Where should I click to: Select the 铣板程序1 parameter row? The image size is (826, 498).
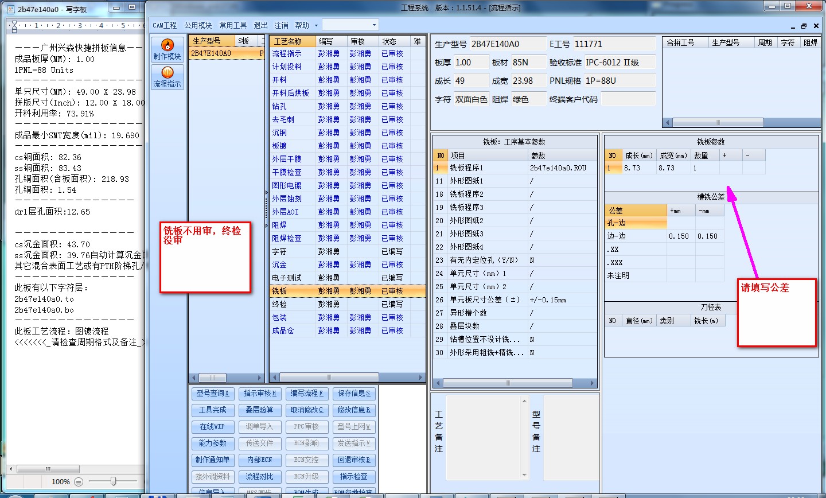(x=515, y=168)
